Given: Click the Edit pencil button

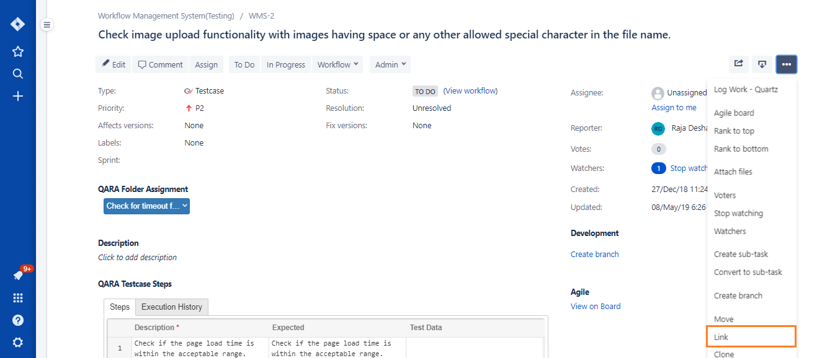Looking at the screenshot, I should [114, 64].
